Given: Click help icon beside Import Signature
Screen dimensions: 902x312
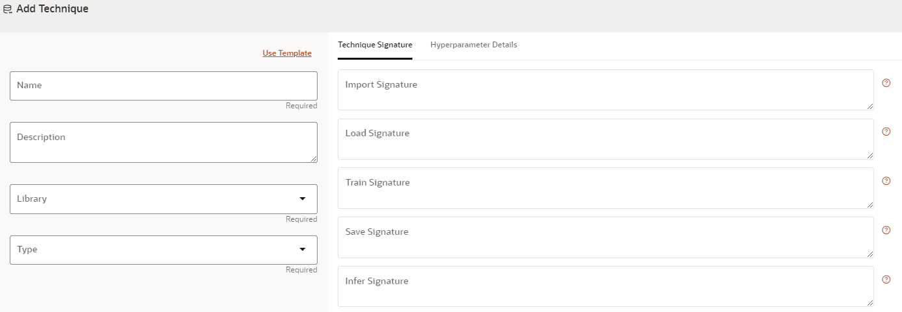Looking at the screenshot, I should (x=886, y=83).
